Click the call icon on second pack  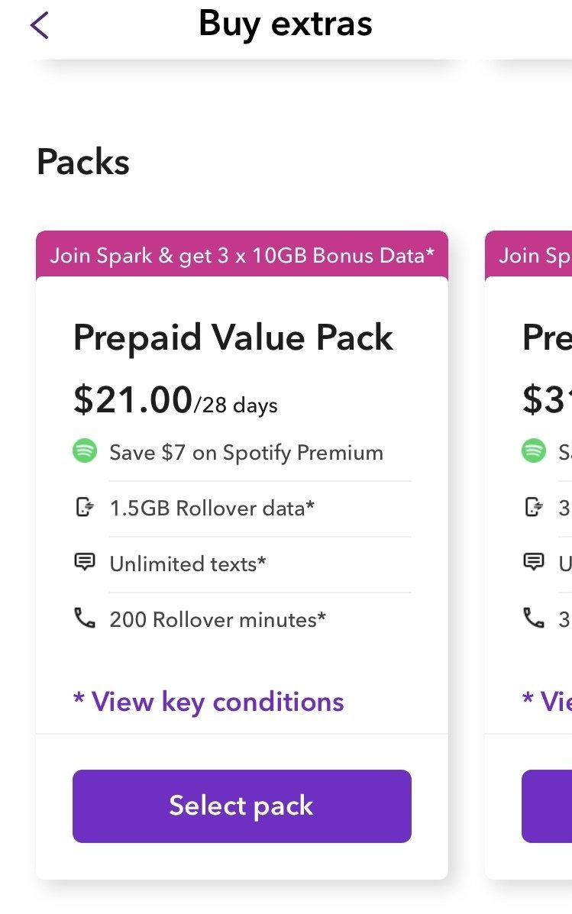[533, 618]
